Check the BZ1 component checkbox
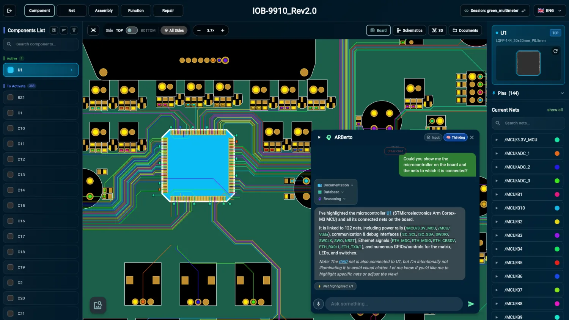The image size is (569, 320). click(11, 97)
